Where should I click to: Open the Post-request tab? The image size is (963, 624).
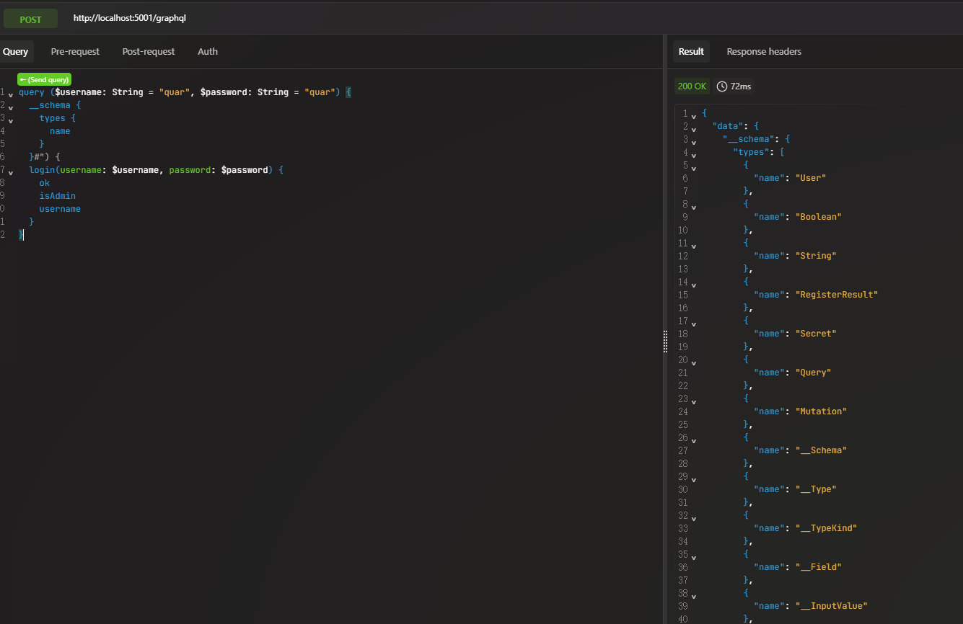149,52
